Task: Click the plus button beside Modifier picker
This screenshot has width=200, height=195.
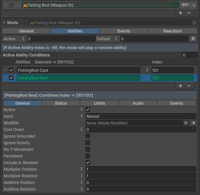Action: [194, 123]
